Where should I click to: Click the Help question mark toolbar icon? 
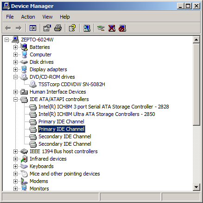coord(72,28)
